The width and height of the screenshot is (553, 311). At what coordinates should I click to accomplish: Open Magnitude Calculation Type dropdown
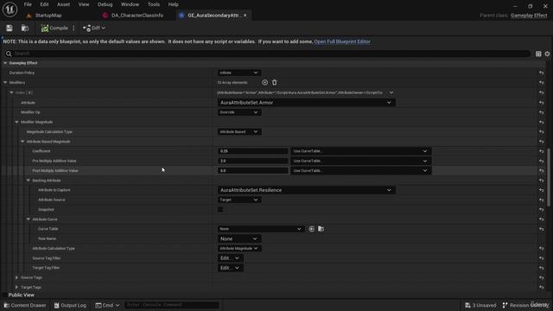[239, 132]
